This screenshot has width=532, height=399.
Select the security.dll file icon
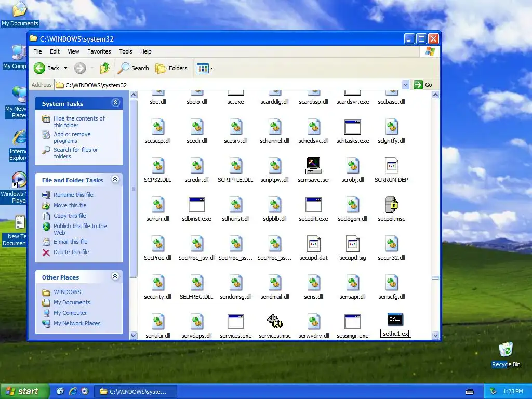tap(158, 283)
